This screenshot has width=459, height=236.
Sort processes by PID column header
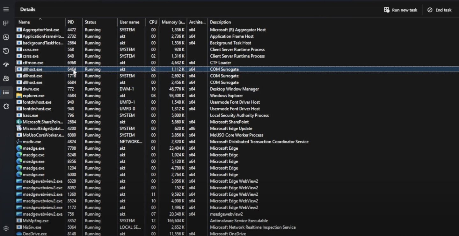[x=70, y=22]
